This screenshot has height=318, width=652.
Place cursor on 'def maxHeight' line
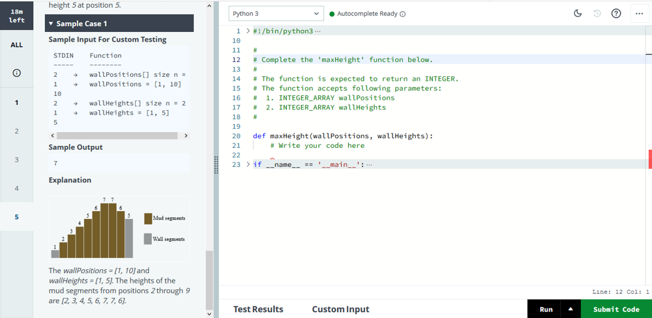343,136
